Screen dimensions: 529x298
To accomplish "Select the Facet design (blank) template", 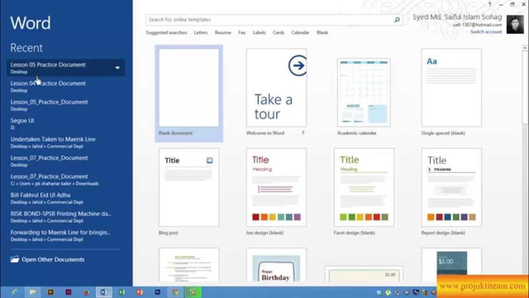I will click(x=364, y=187).
